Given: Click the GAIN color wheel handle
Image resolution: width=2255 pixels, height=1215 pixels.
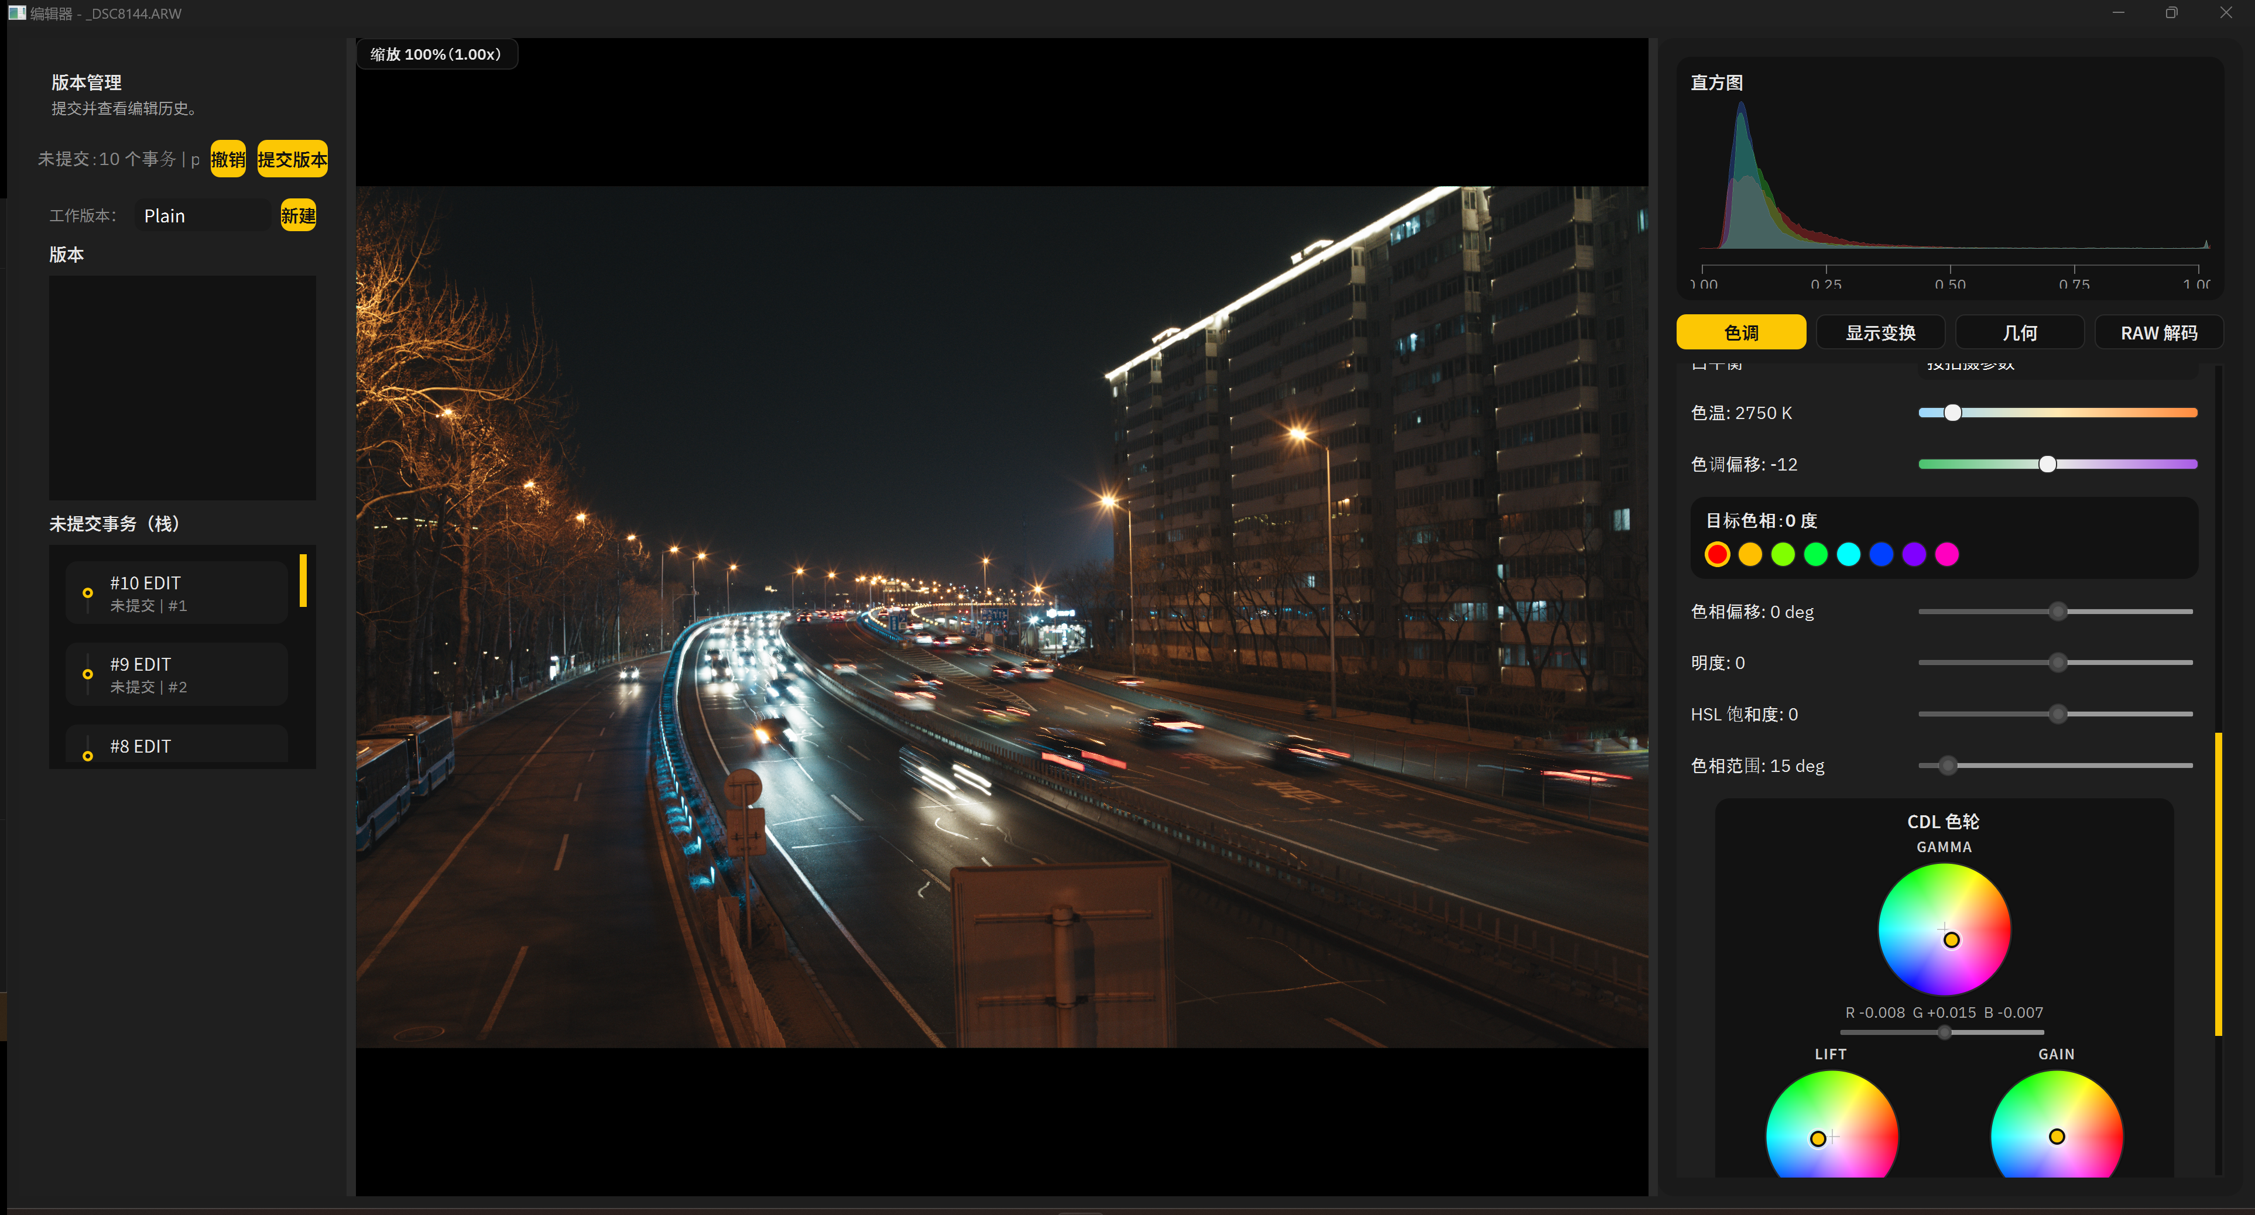Looking at the screenshot, I should pyautogui.click(x=2057, y=1136).
